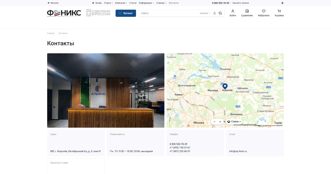The image size is (331, 174).
Task: Click the Яндекс logo on map
Action: (x=278, y=123)
